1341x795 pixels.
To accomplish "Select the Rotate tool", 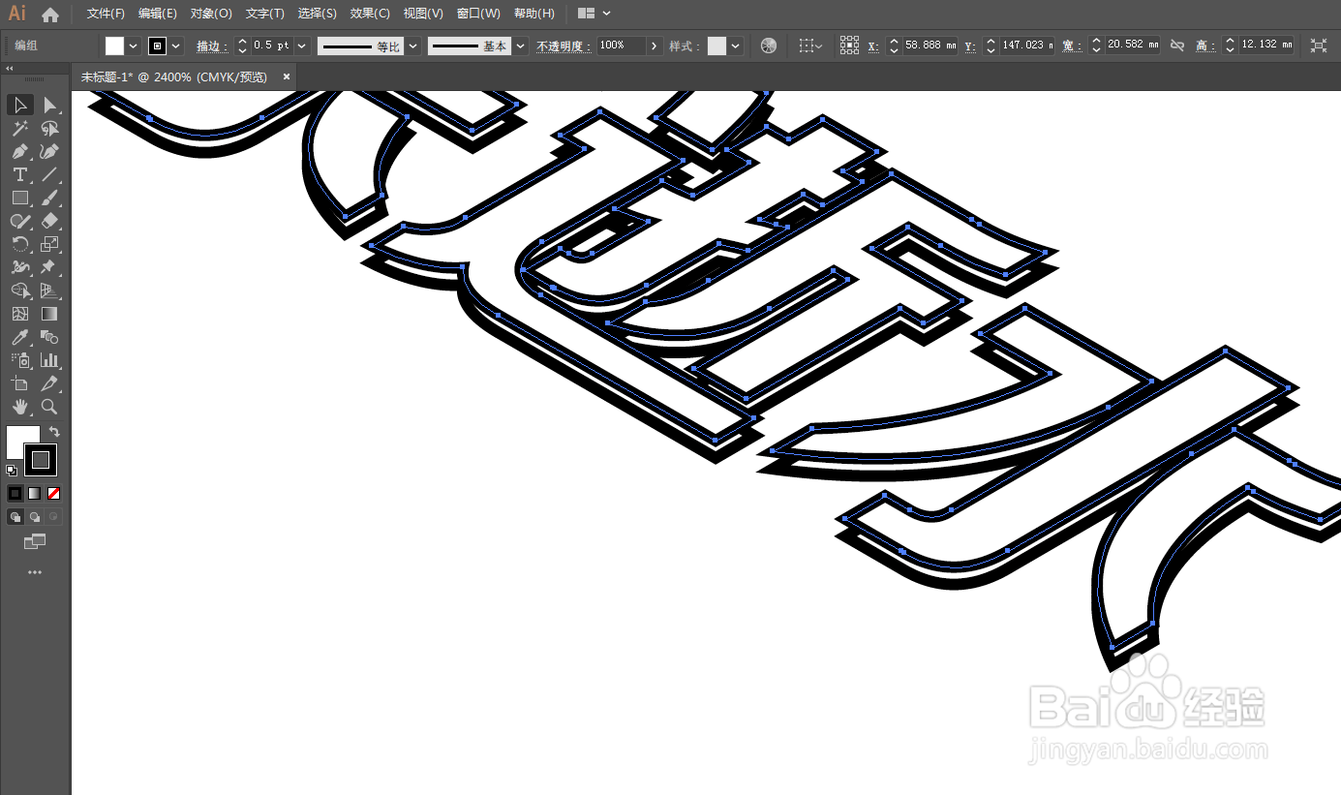I will (x=20, y=244).
